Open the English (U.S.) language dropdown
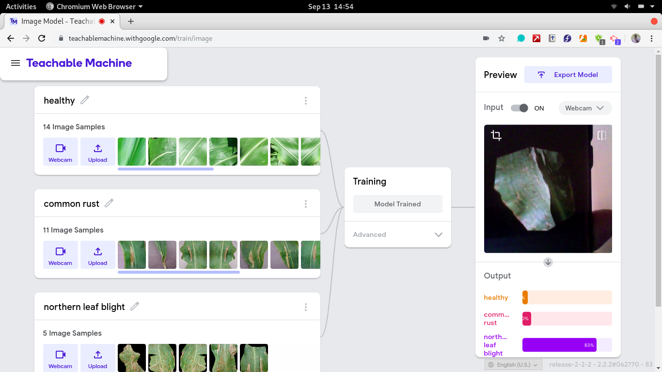Screen dimensions: 662x372 click(x=513, y=365)
